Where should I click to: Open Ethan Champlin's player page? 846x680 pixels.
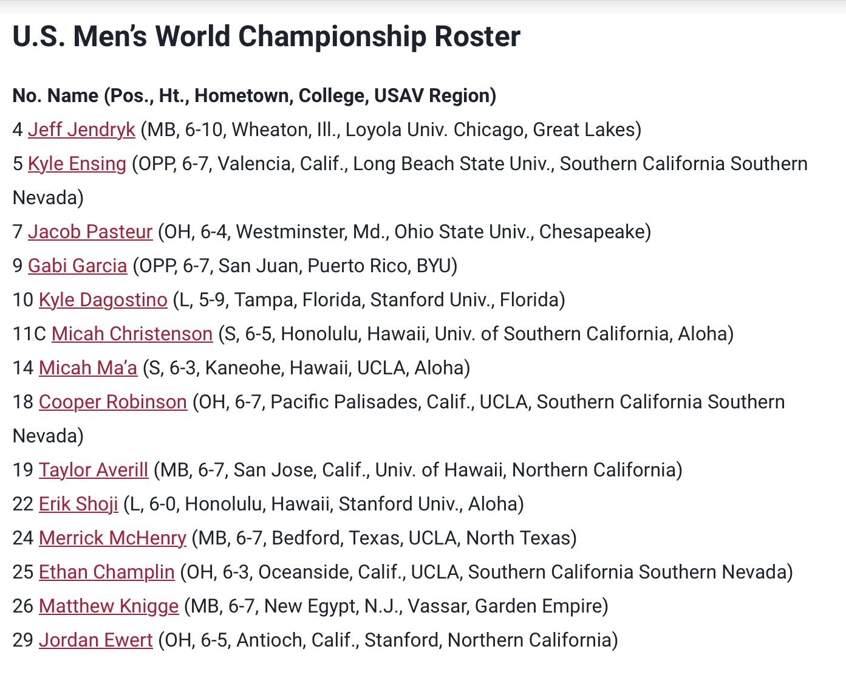point(106,572)
